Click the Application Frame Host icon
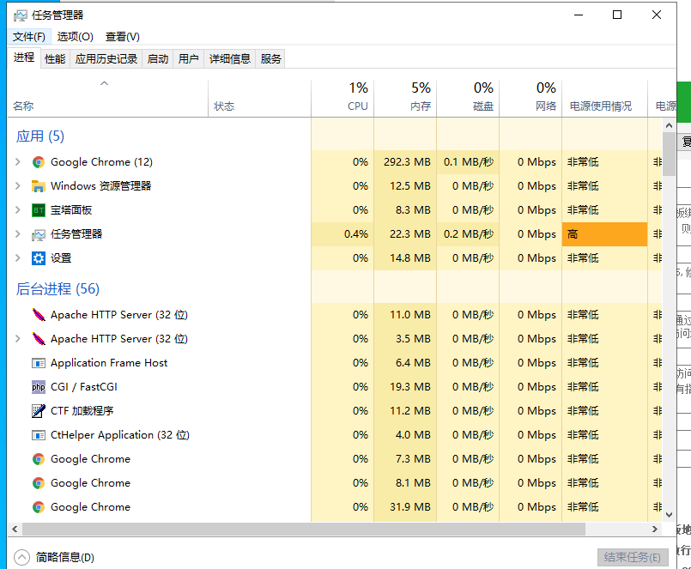Screen dimensions: 691x569 coord(39,363)
